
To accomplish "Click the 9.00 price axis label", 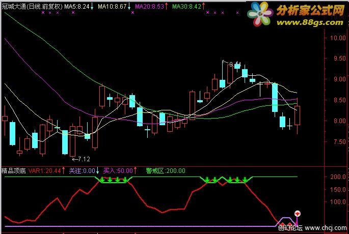I will [340, 79].
